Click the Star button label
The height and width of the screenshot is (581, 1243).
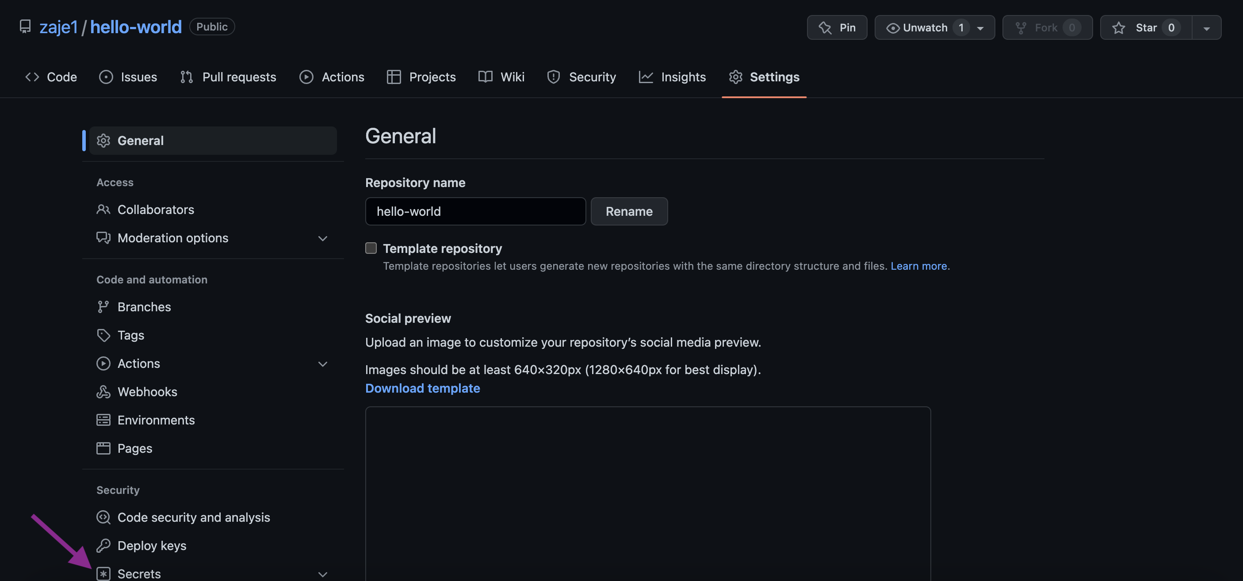click(x=1146, y=27)
